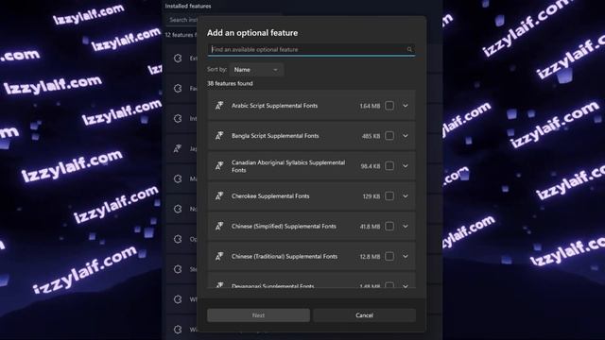Click the Add an optional feature heading
Screen dimensions: 605x340
(252, 33)
